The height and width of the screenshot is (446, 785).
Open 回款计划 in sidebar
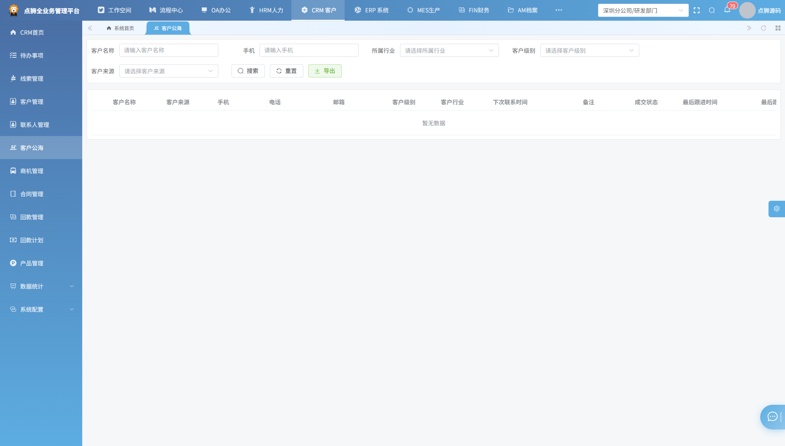pyautogui.click(x=41, y=240)
